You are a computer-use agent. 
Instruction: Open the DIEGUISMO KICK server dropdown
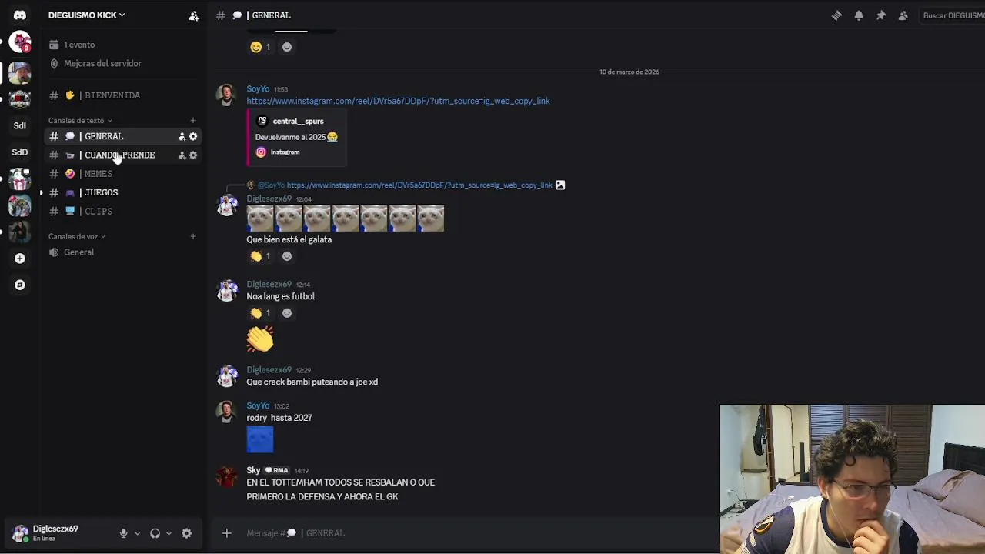point(86,15)
